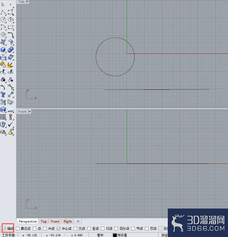This screenshot has height=237, width=228.
Task: Click the 预设值 layer name pane
Action: (x=122, y=235)
